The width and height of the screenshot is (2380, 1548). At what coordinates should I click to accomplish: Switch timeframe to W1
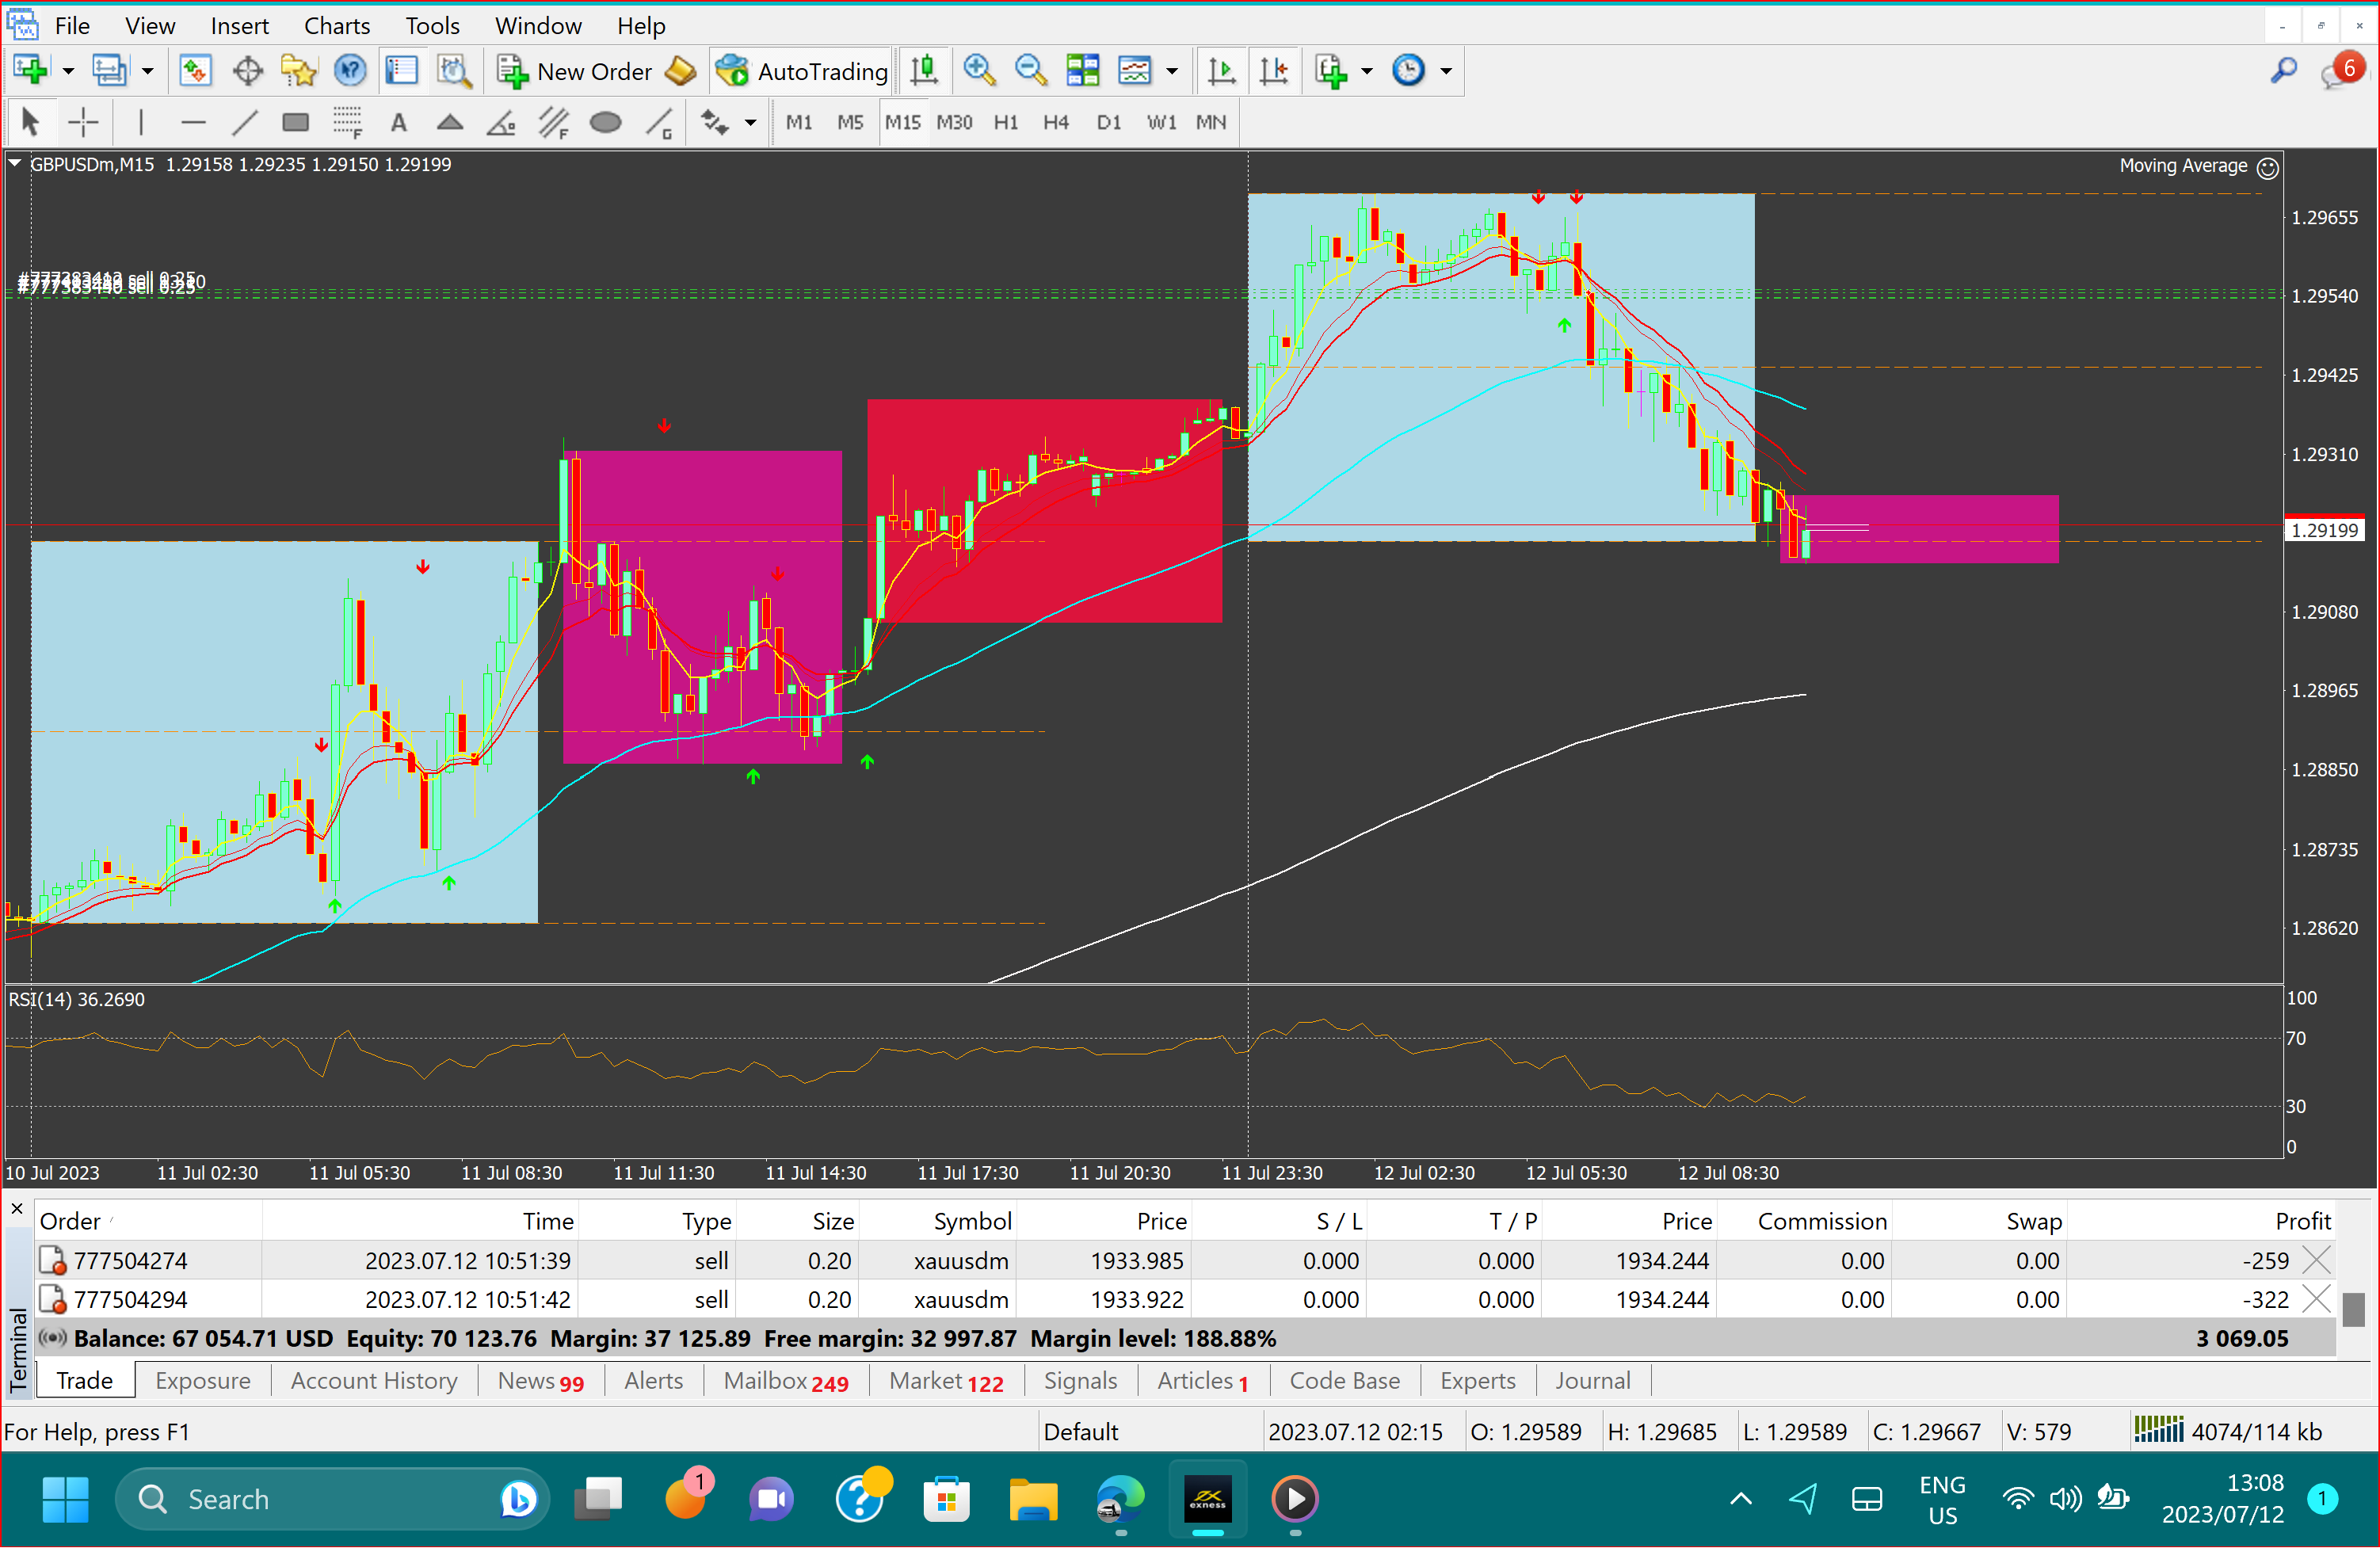(1161, 122)
